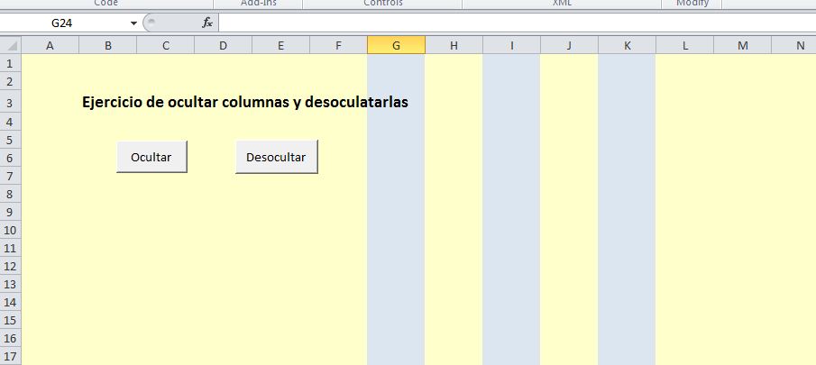Select column K header
The image size is (816, 365).
click(627, 45)
